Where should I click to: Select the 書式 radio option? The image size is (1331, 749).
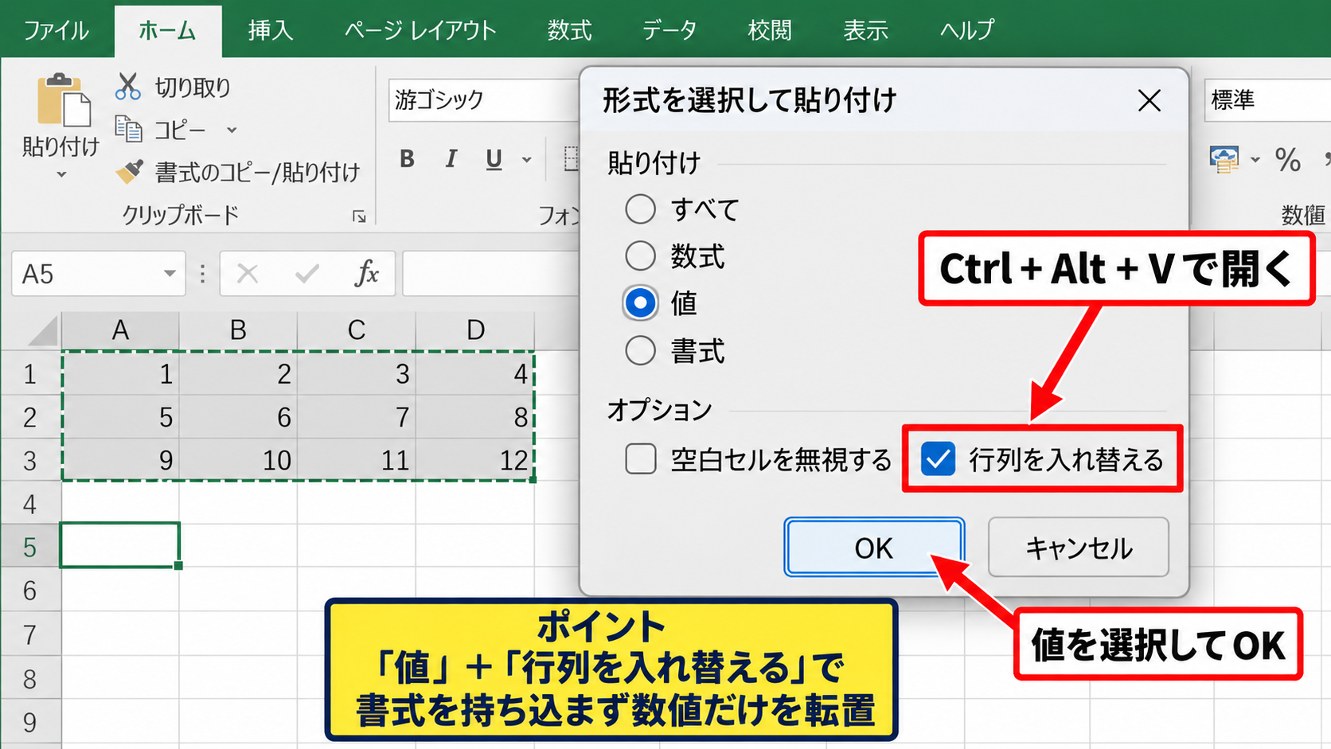[640, 350]
